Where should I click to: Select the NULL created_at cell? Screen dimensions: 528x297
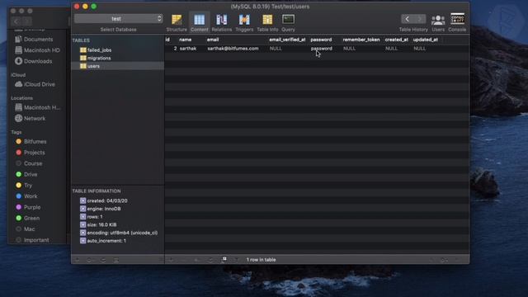[391, 49]
